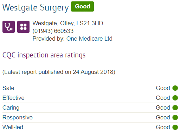
Task: Click the purple stethoscope doctors/GP icon
Action: (x=8, y=27)
